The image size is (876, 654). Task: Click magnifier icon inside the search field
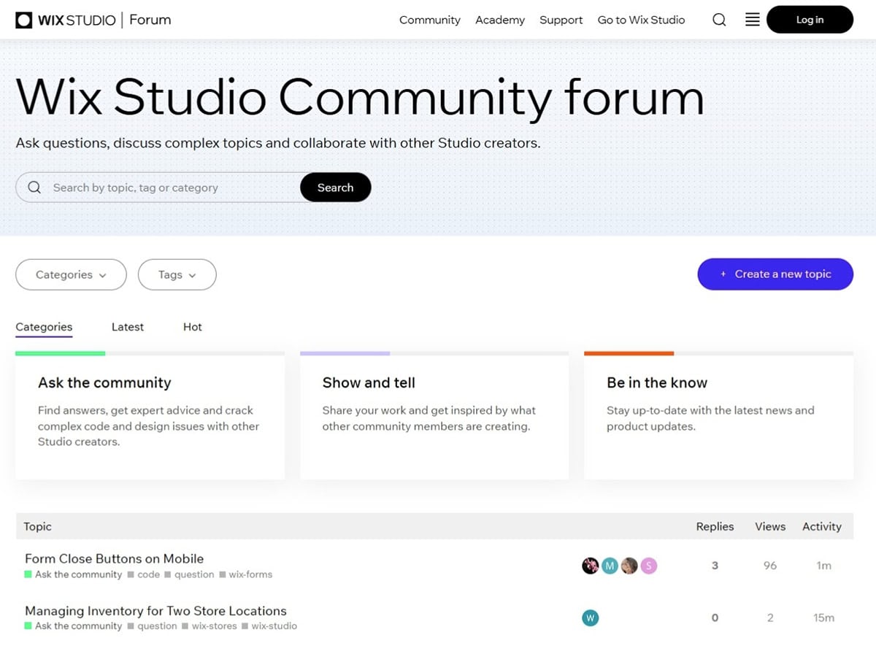34,188
